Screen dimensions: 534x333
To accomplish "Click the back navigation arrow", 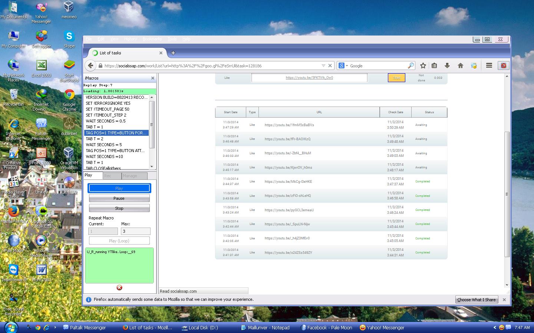I will pos(90,65).
